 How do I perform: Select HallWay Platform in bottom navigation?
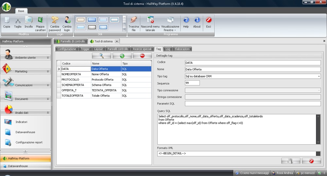point(26,158)
